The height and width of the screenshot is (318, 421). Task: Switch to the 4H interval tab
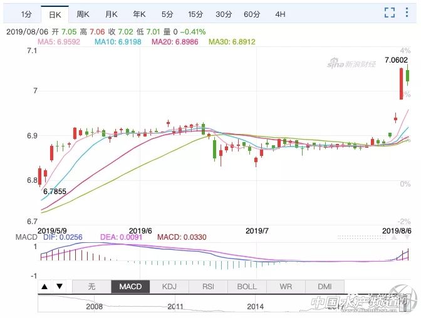tap(280, 14)
